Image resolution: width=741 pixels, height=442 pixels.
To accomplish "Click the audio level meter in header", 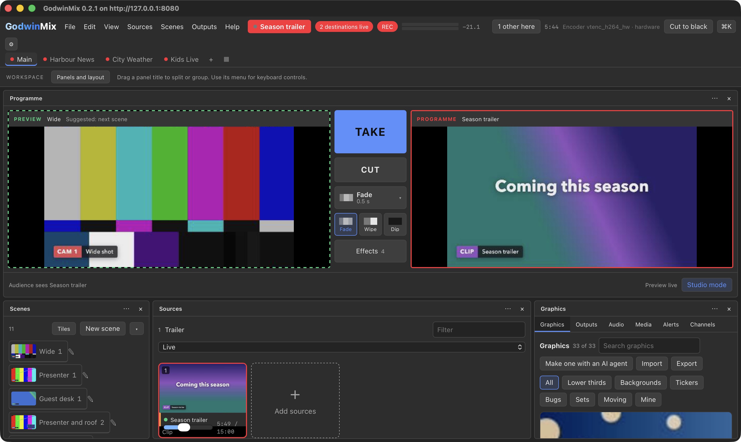I will tap(430, 26).
